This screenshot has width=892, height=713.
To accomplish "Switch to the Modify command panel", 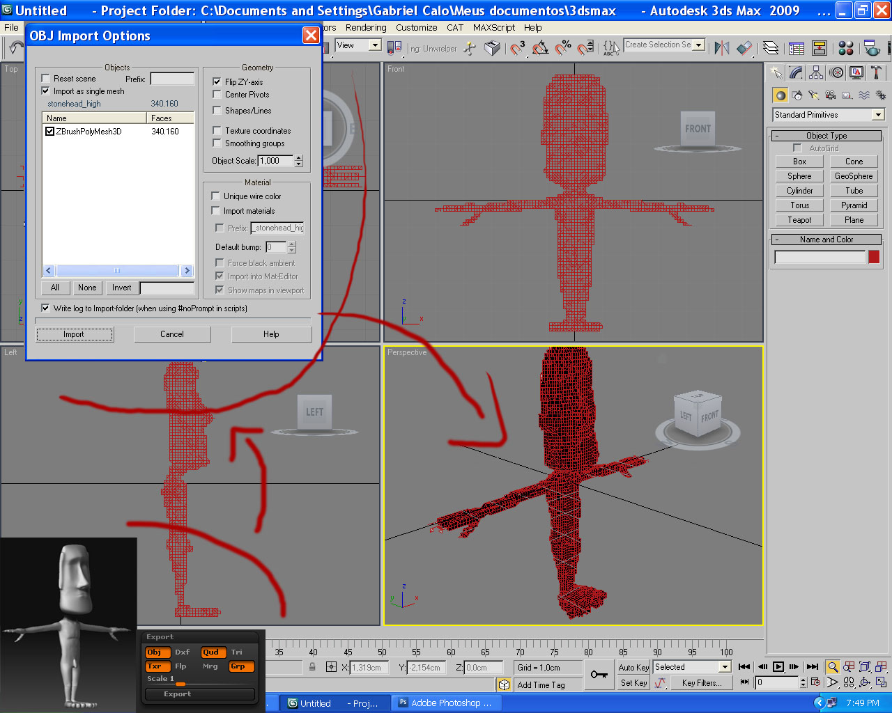I will (796, 72).
